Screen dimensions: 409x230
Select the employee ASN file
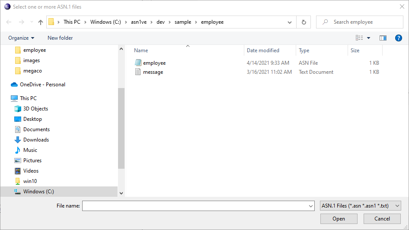154,63
